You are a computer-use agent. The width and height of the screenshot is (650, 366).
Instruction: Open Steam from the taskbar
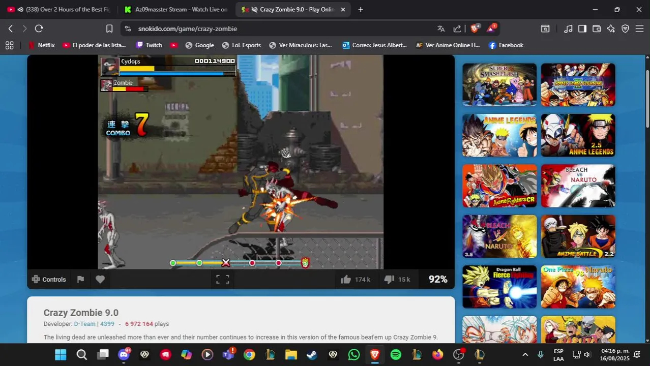(312, 354)
